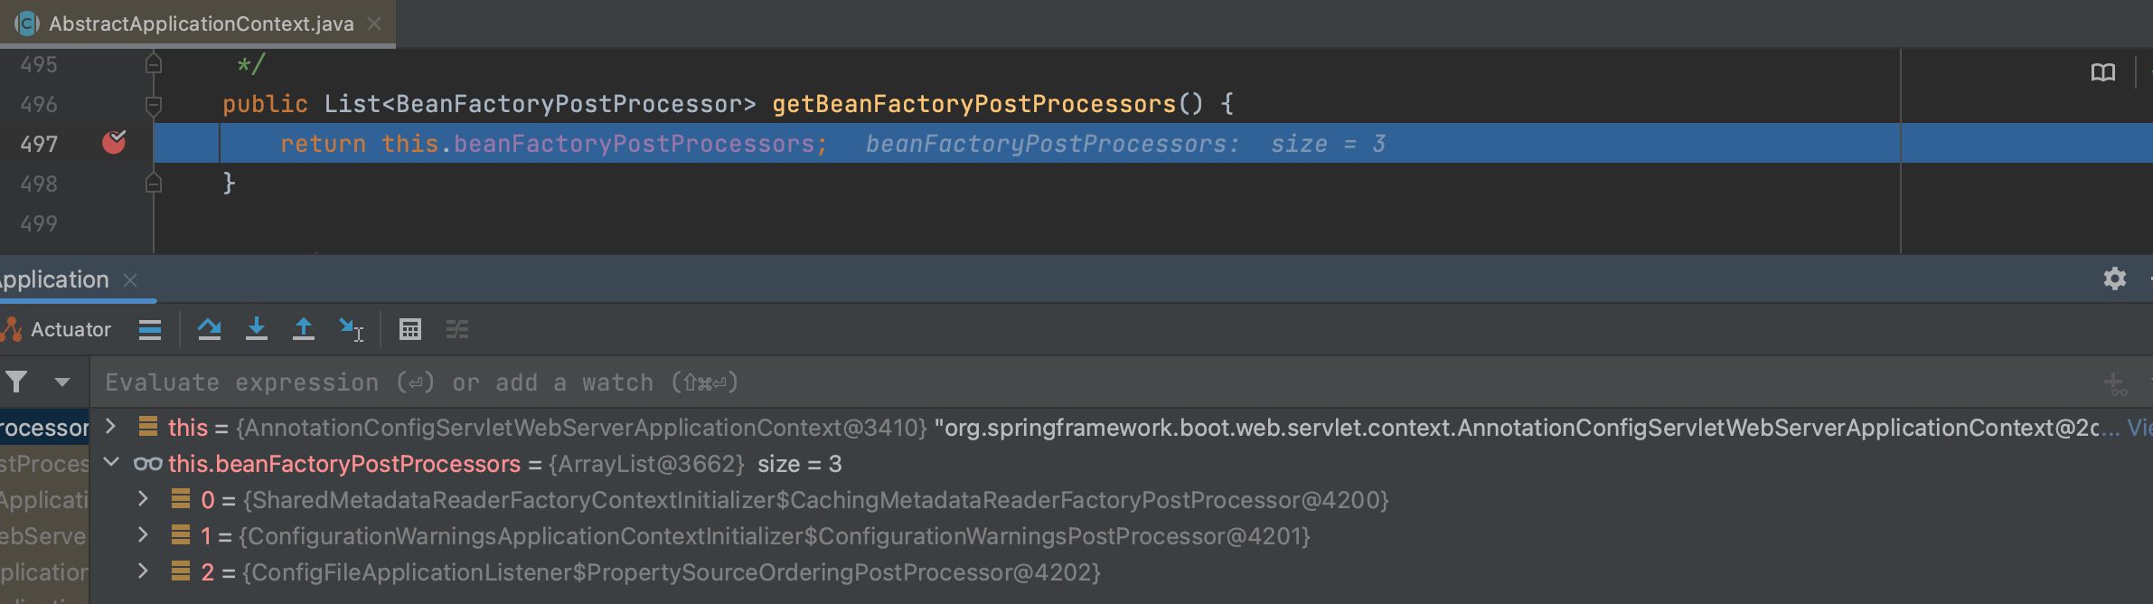This screenshot has height=604, width=2153.
Task: Open Reader Mode book icon
Action: click(x=2103, y=72)
